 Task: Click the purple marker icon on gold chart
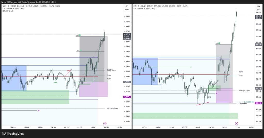(x=39, y=111)
